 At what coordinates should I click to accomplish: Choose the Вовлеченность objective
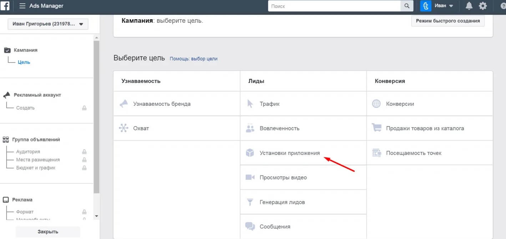[x=303, y=128]
